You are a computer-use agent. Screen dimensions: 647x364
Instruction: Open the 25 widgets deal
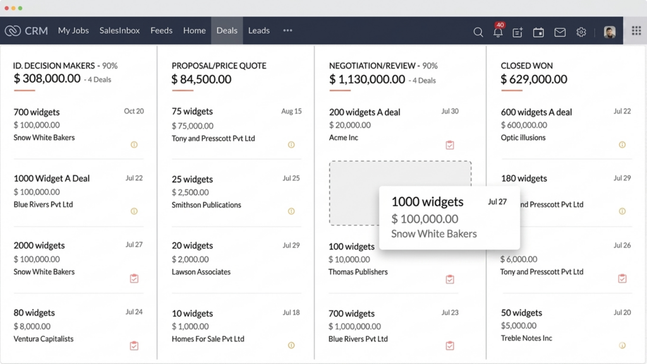coord(192,179)
